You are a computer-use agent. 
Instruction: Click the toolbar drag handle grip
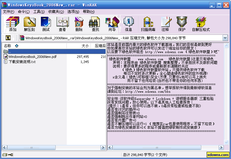coord(3,24)
